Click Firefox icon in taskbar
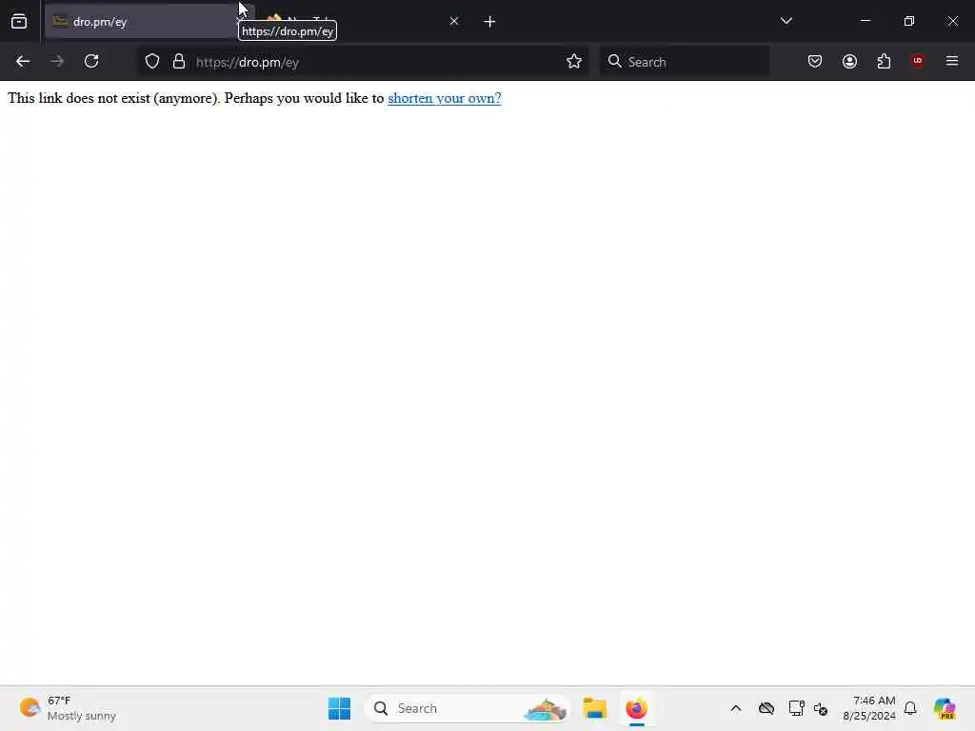This screenshot has width=975, height=731. tap(637, 708)
